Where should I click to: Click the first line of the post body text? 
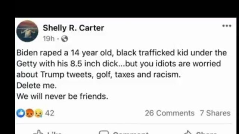point(122,53)
